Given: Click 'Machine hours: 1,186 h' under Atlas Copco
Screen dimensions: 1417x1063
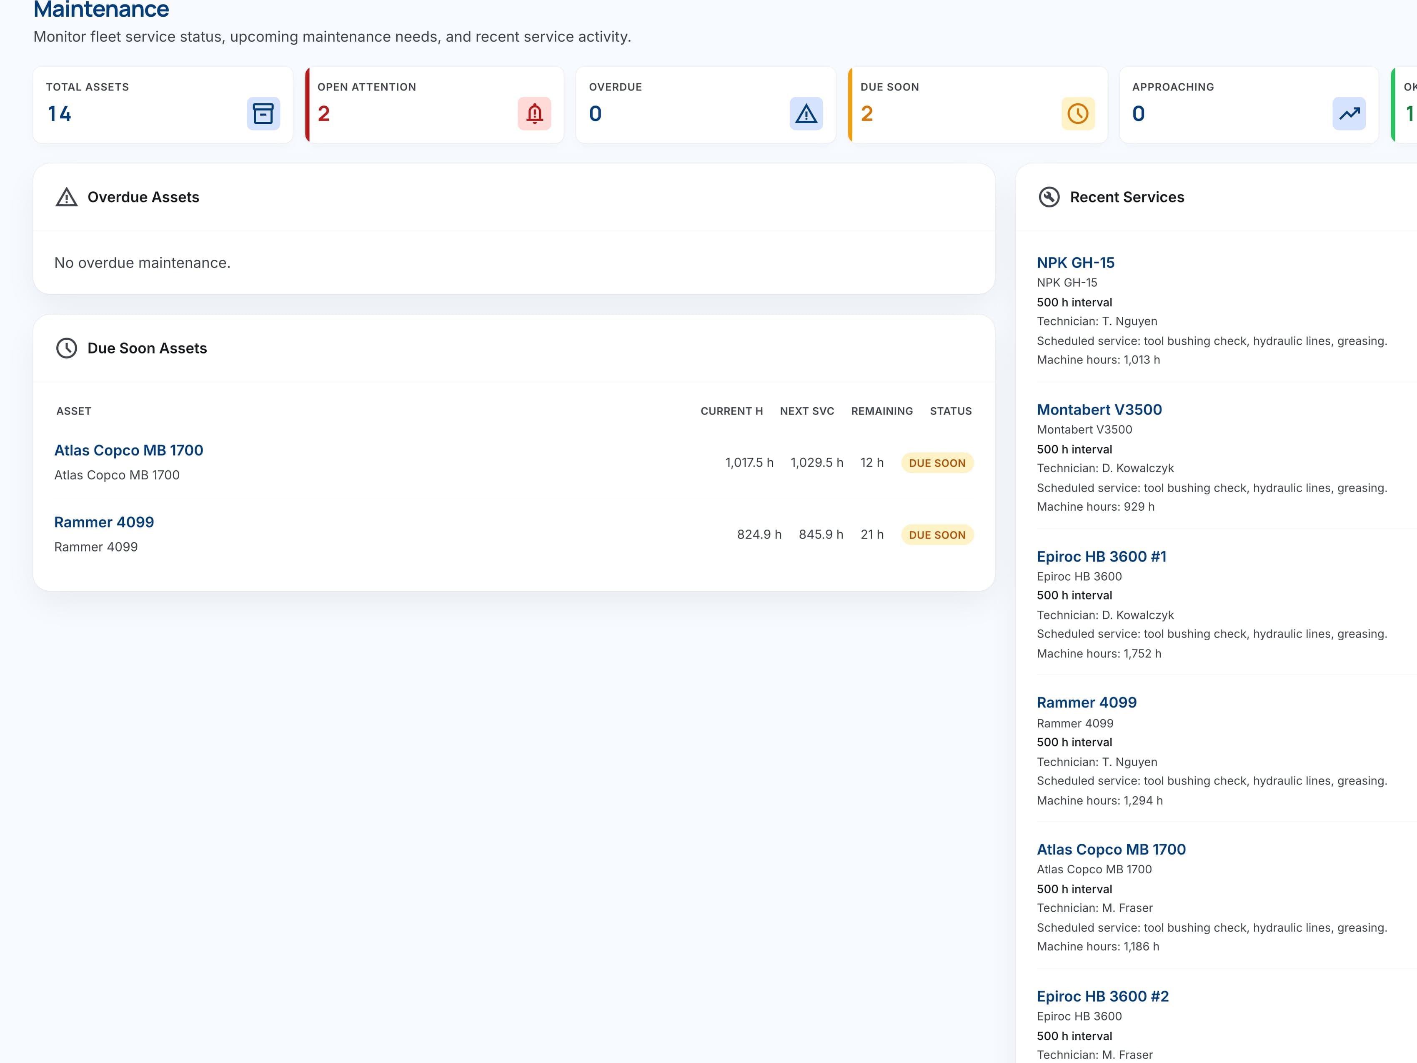Looking at the screenshot, I should [x=1098, y=946].
